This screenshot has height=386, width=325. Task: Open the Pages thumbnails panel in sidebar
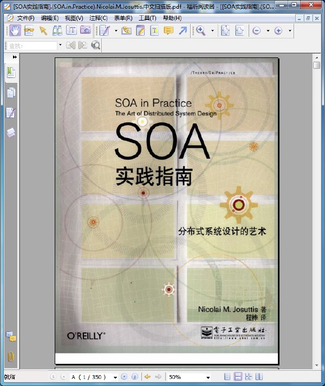[x=11, y=93]
